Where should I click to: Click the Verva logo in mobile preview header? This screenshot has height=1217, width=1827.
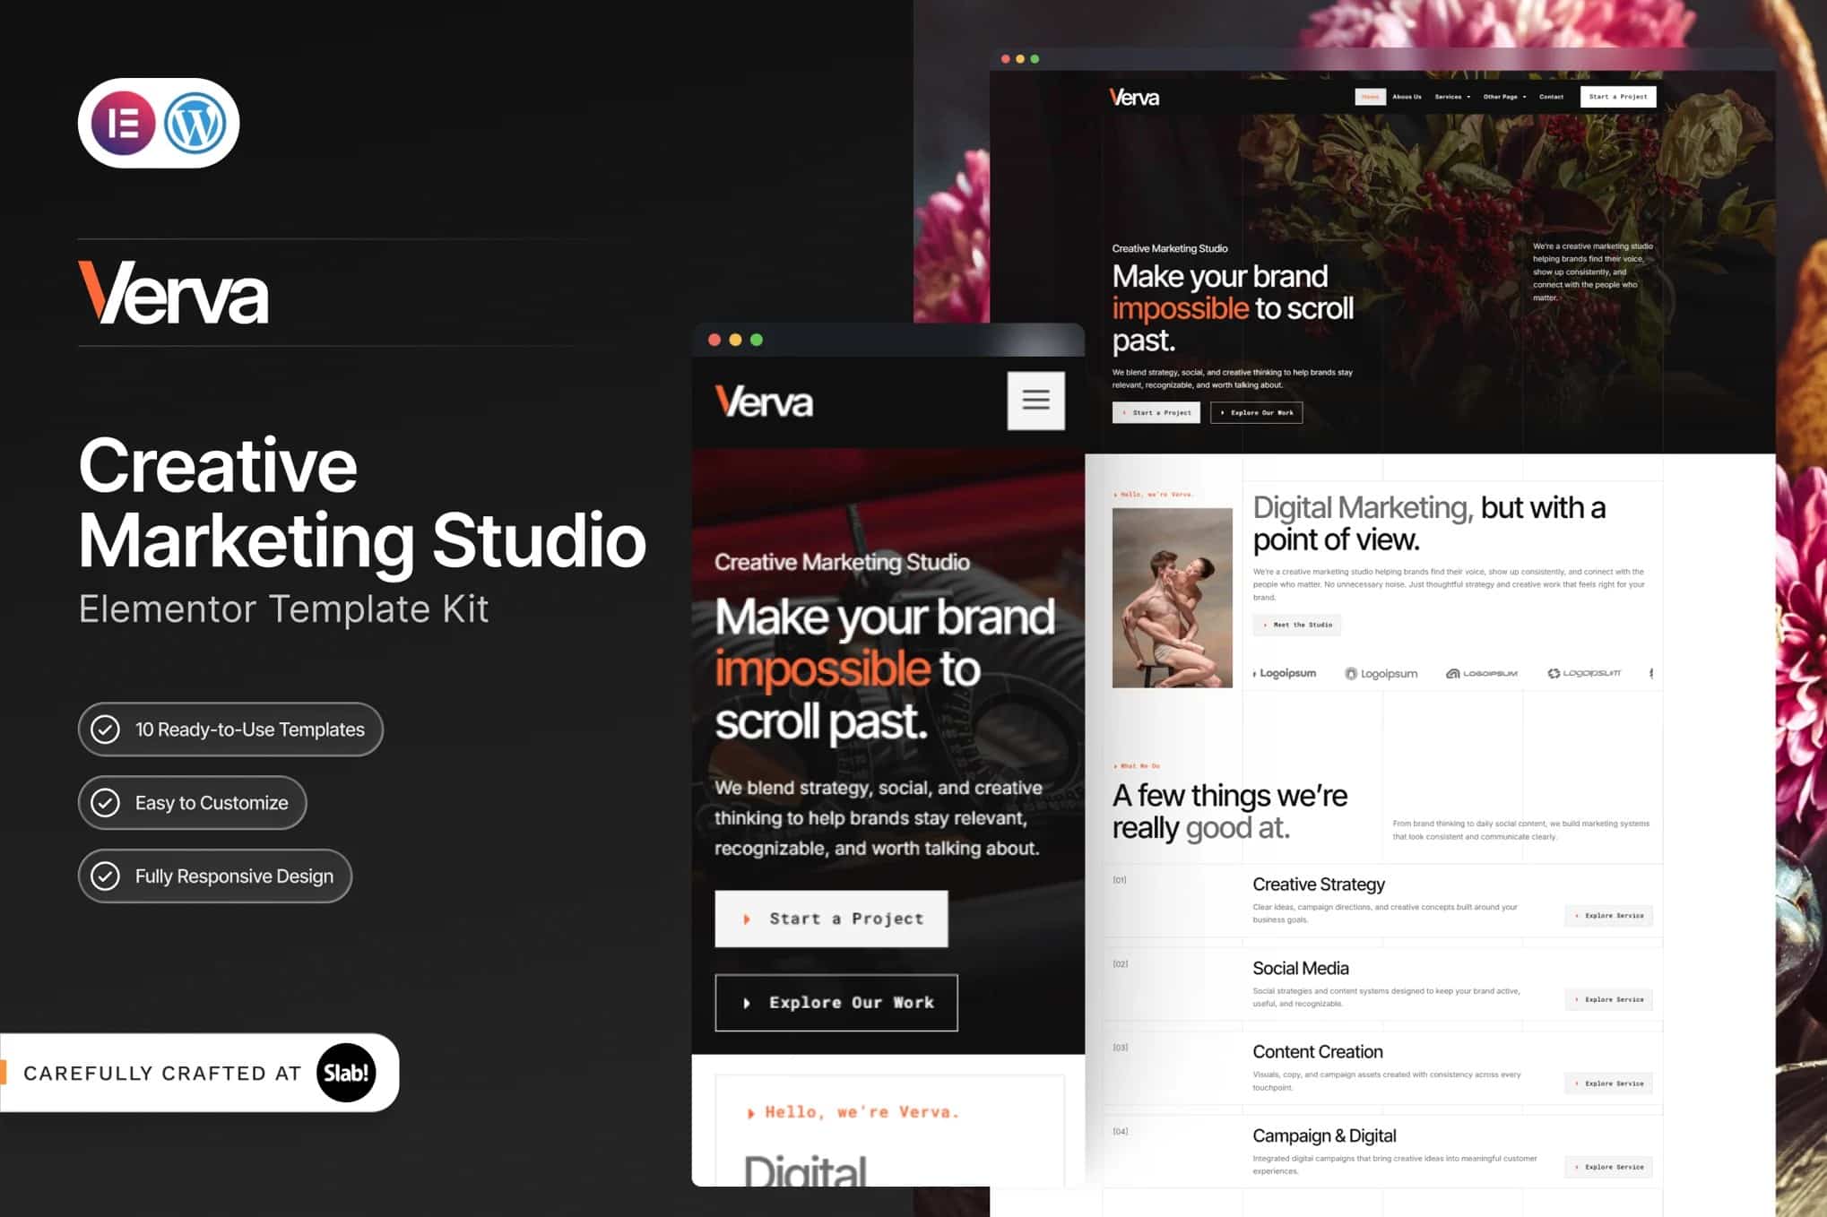(764, 401)
